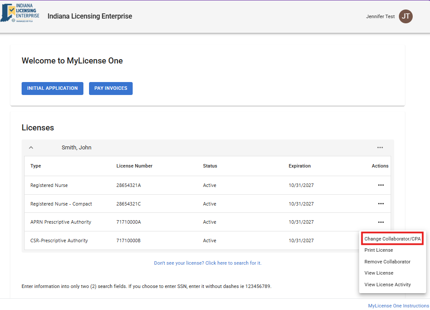This screenshot has height=310, width=430.
Task: Click the CSR-Prescriptive Authority row
Action: click(59, 240)
